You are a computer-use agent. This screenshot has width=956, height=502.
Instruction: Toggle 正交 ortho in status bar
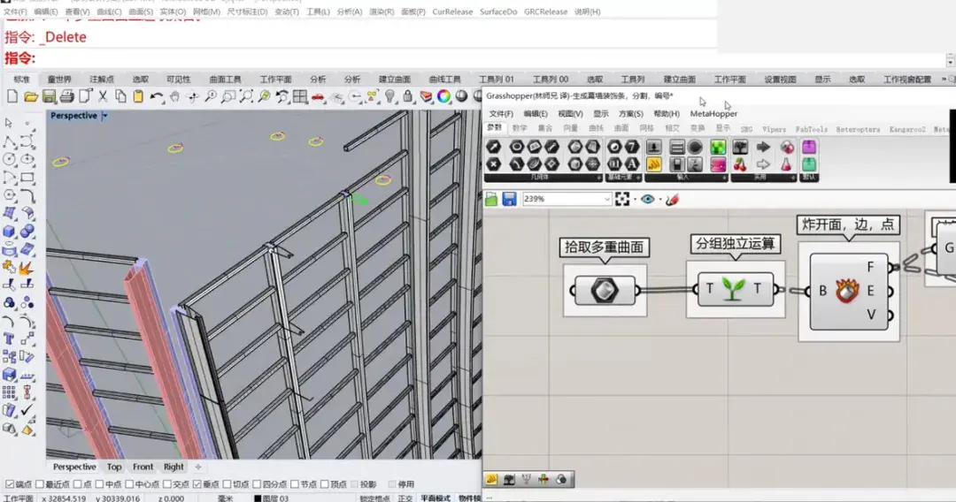tap(405, 498)
